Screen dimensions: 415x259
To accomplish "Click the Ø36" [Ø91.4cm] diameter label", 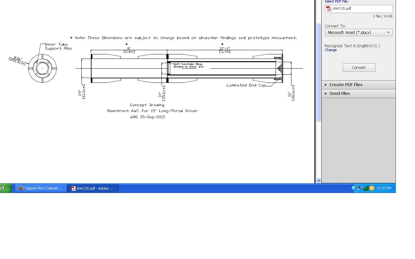I will pos(17,61).
